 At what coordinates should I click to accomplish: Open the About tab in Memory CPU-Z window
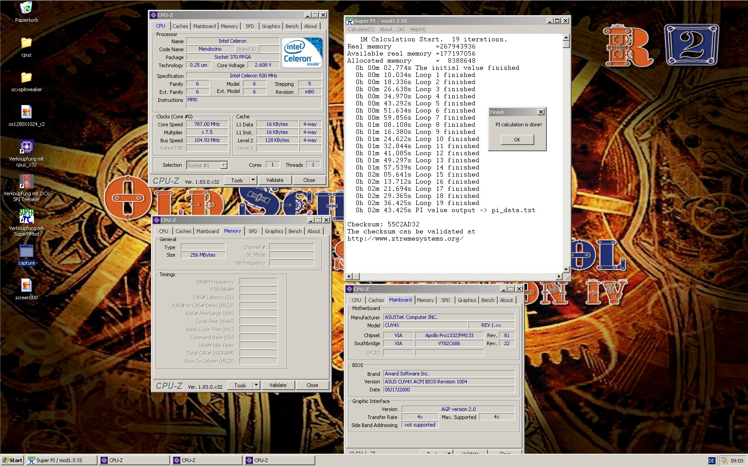click(x=314, y=231)
